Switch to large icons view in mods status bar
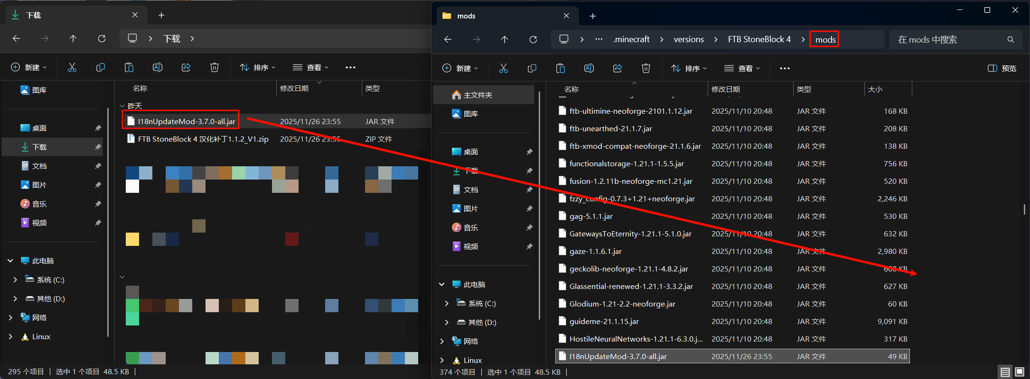The image size is (1030, 379). (1019, 372)
